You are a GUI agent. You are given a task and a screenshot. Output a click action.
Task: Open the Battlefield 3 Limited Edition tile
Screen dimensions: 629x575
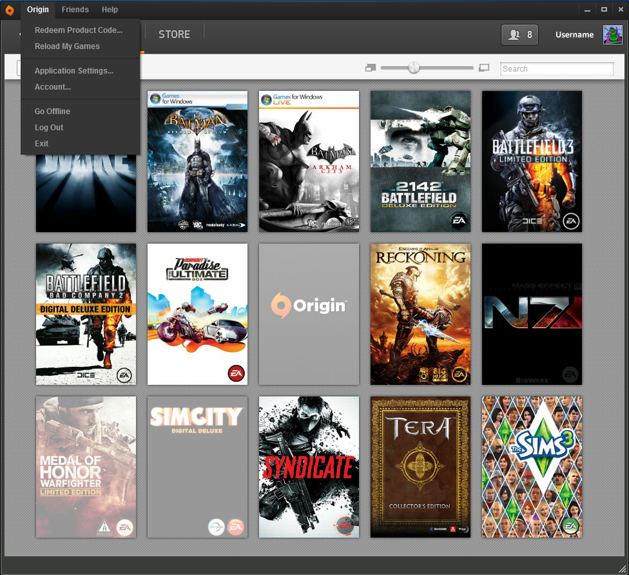pyautogui.click(x=532, y=161)
